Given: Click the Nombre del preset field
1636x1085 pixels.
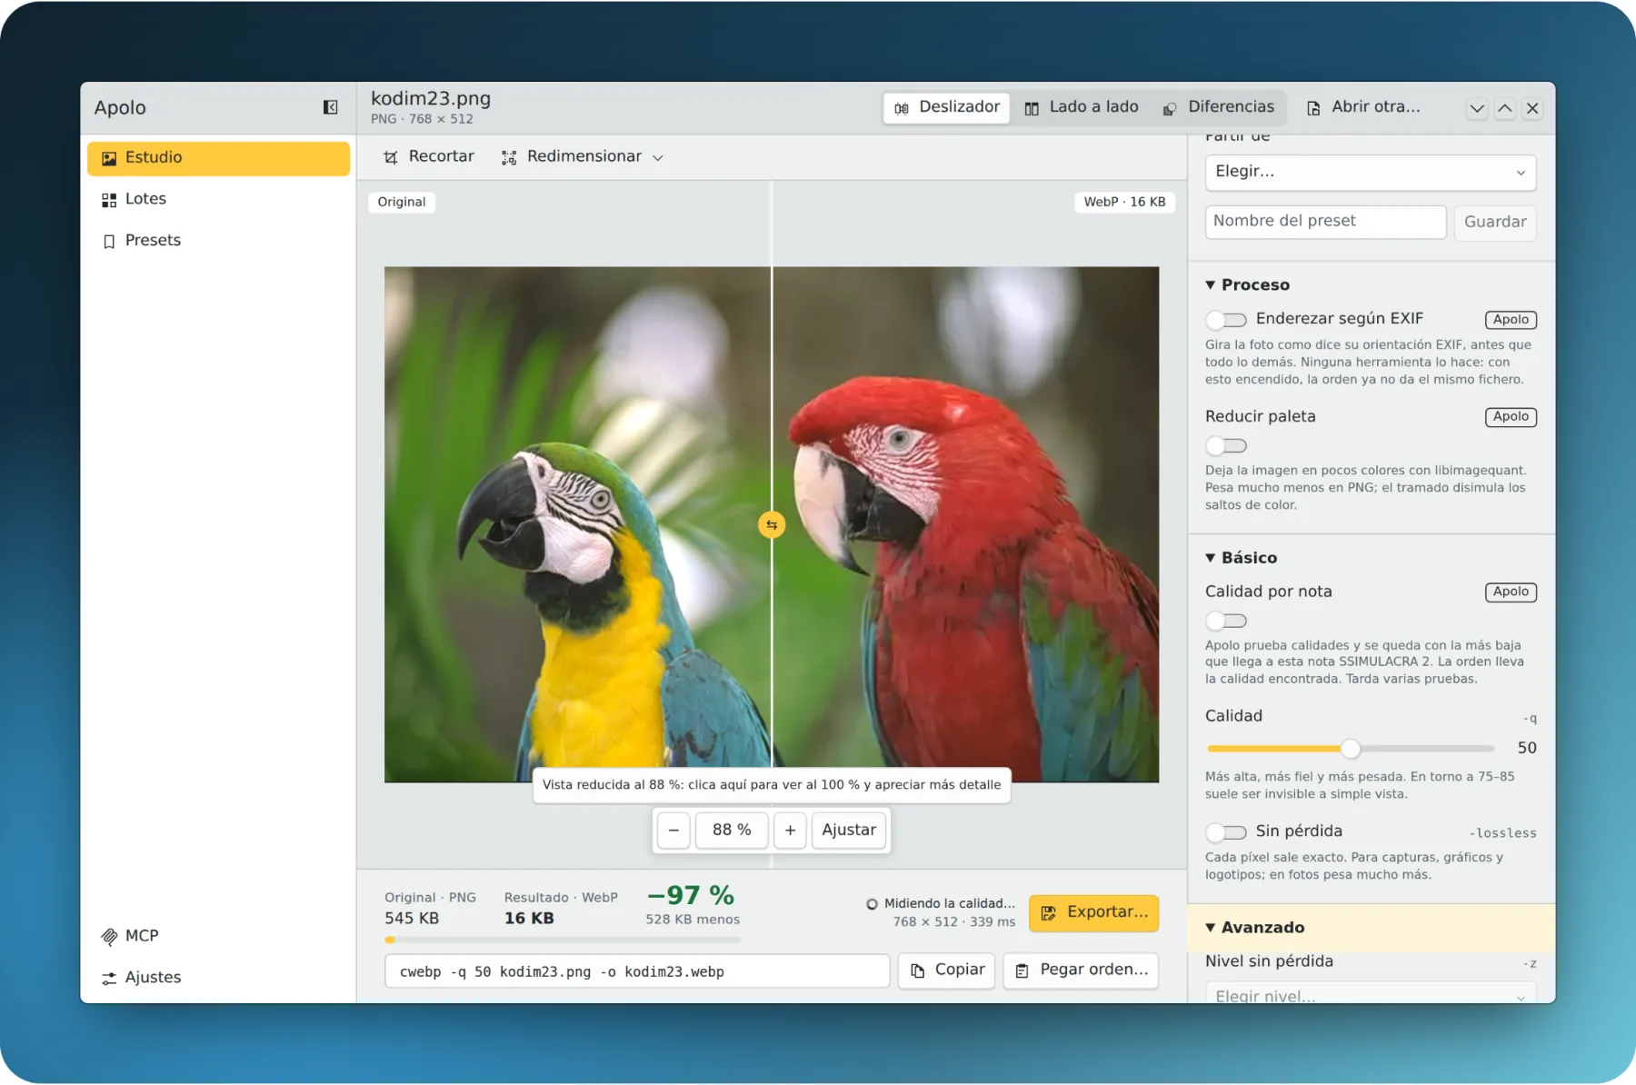Looking at the screenshot, I should [x=1325, y=222].
